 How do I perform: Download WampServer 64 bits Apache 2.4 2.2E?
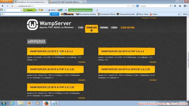127,69
